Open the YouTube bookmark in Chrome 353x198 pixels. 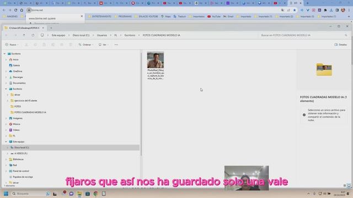(214, 16)
